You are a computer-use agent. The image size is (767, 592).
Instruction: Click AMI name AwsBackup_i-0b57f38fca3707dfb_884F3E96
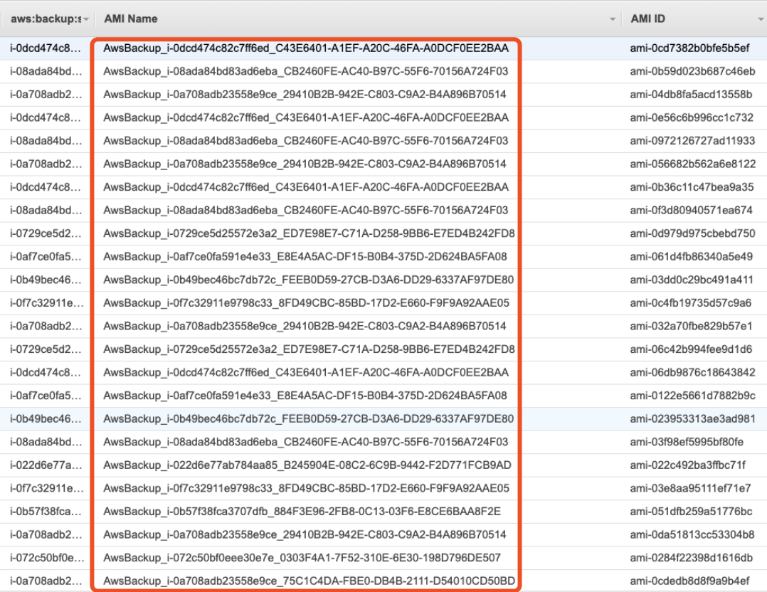coord(302,512)
